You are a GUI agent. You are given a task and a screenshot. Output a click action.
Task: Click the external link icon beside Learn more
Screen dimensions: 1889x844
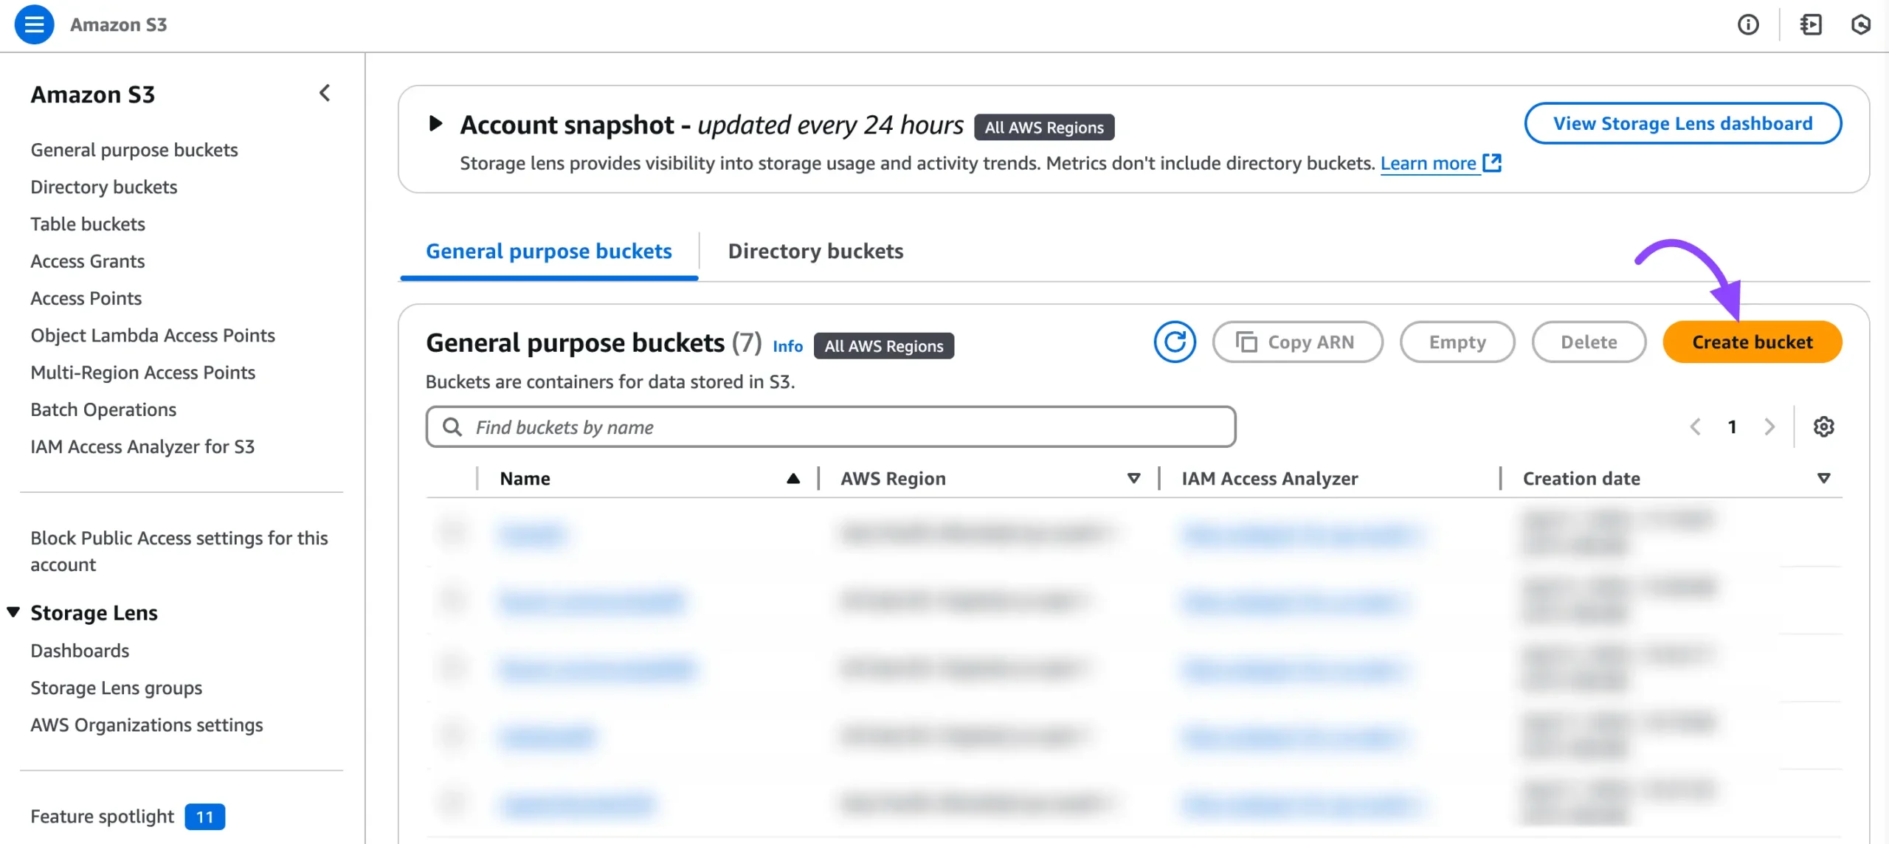coord(1492,163)
